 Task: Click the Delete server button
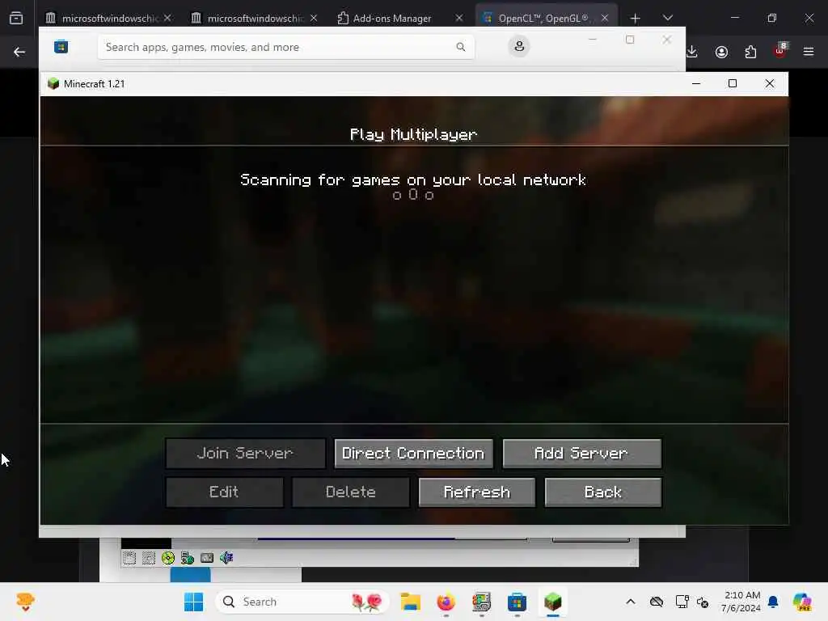pos(351,492)
